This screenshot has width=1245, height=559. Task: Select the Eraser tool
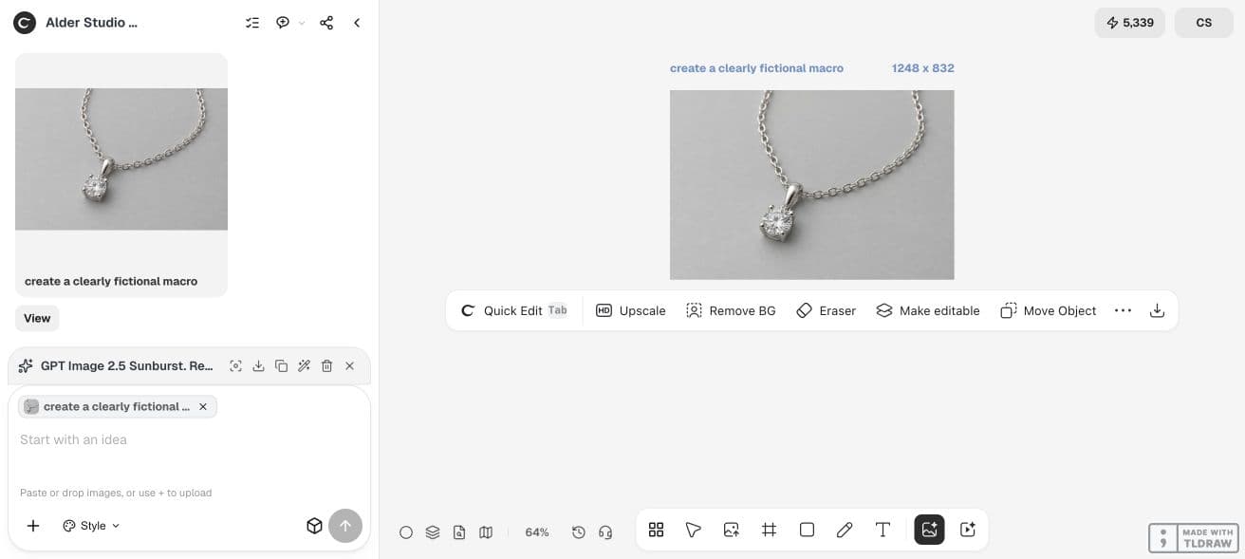point(826,310)
